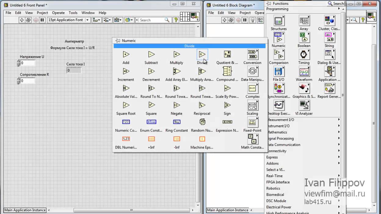This screenshot has height=214, width=381.
Task: Select Scale By Power of 2 function
Action: click(227, 88)
